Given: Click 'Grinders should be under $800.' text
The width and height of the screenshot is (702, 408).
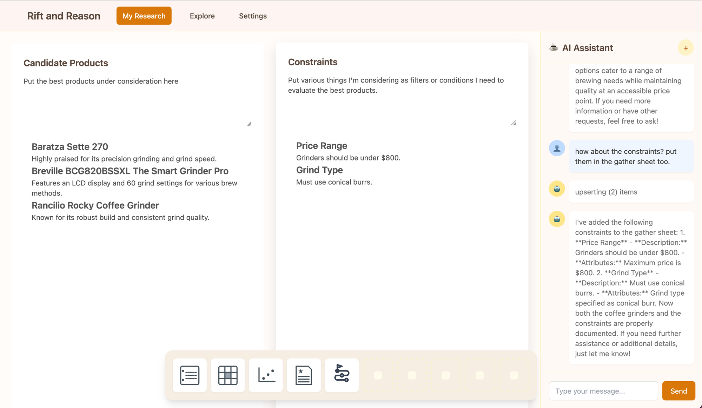Looking at the screenshot, I should [348, 158].
